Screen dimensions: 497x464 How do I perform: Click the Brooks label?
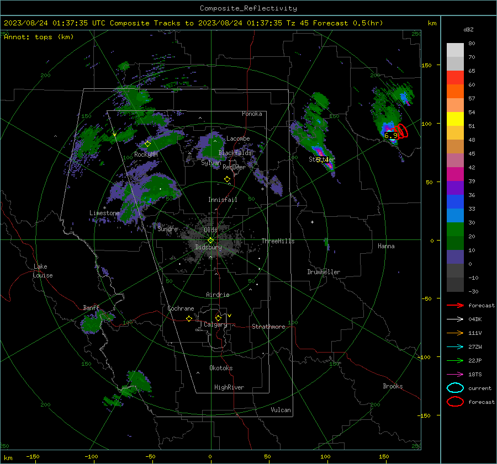coord(393,386)
